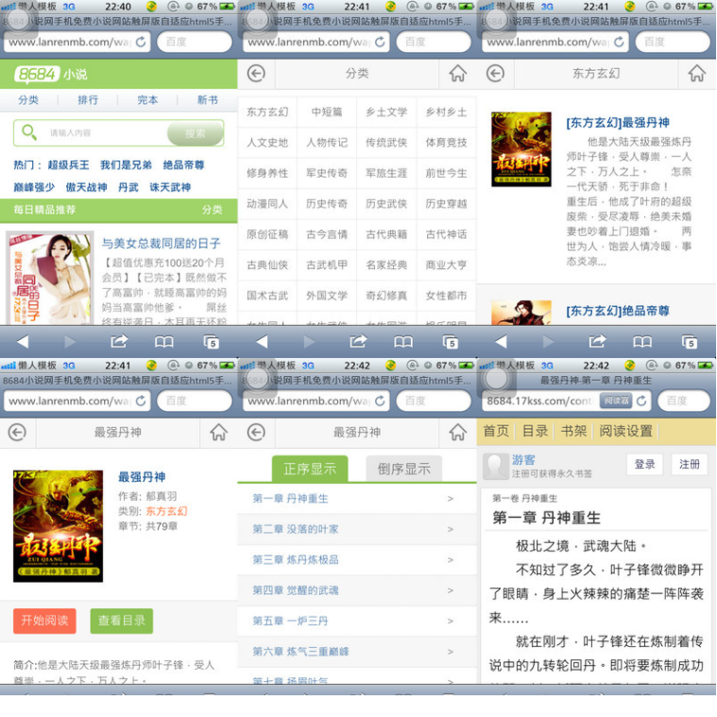Open the 排行 tab
Image resolution: width=717 pixels, height=717 pixels.
[x=88, y=100]
